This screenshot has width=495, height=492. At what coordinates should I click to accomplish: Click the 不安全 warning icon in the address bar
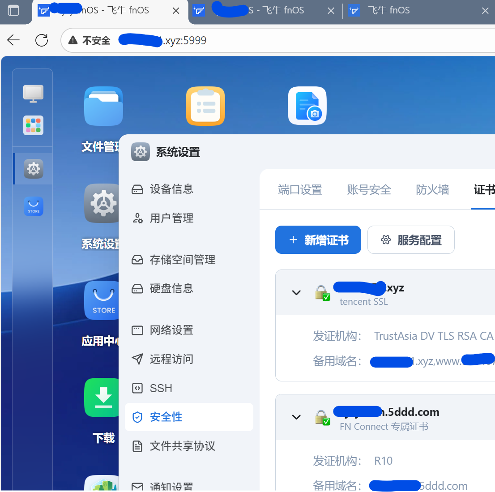73,40
